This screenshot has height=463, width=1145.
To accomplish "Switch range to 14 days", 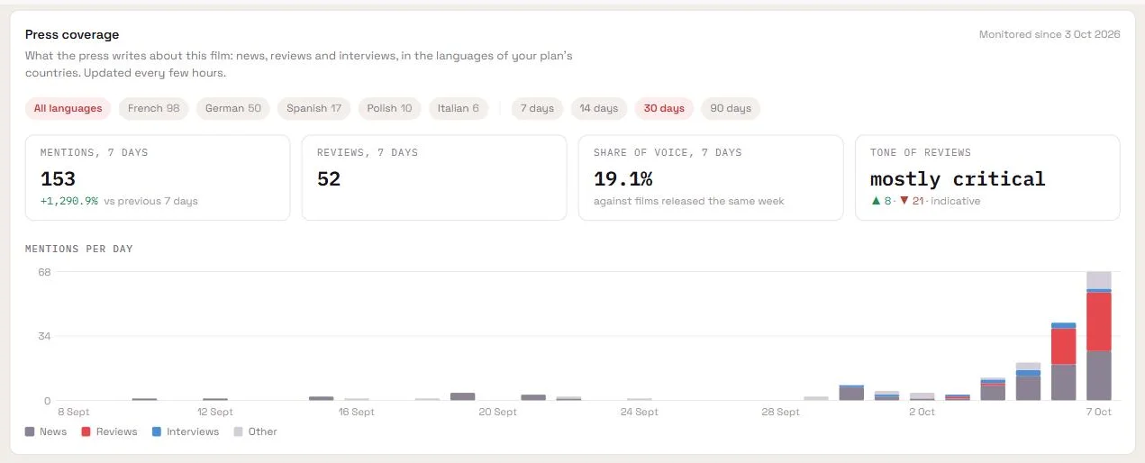I will pyautogui.click(x=599, y=108).
